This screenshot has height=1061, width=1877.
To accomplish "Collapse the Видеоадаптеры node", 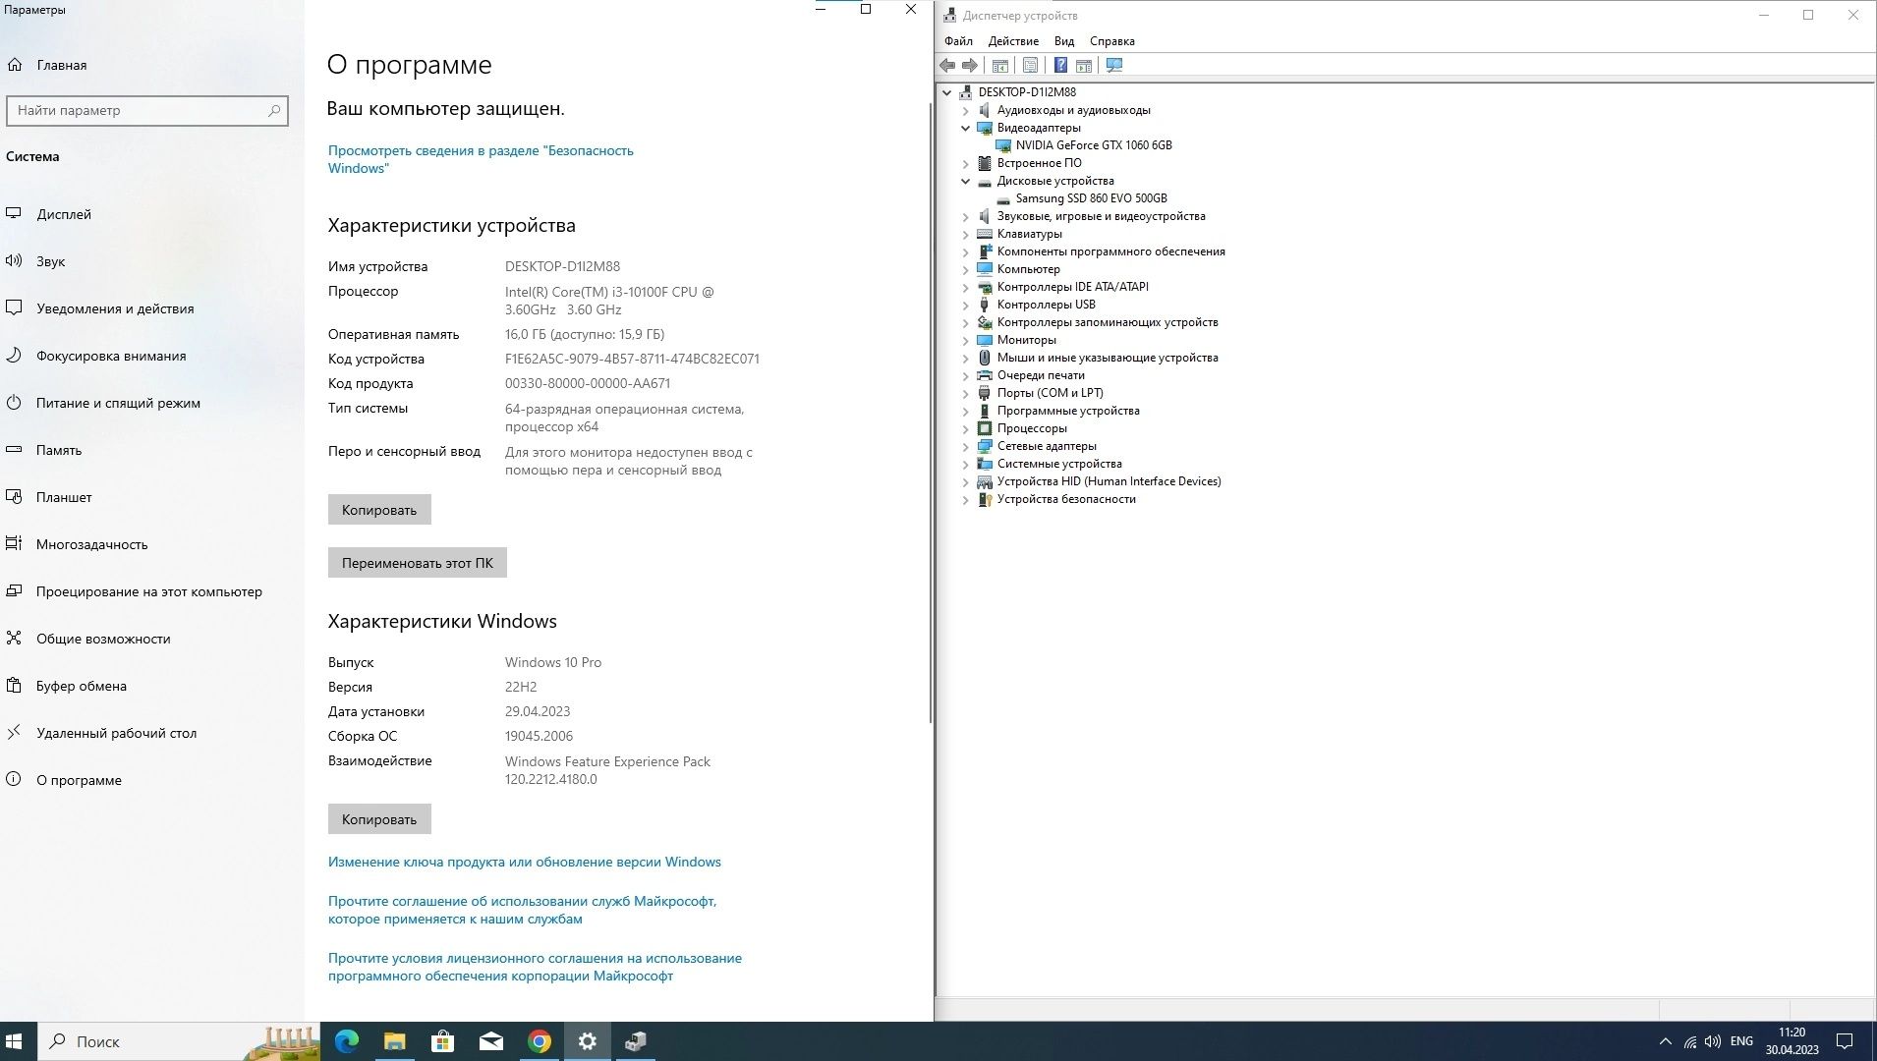I will [x=965, y=128].
